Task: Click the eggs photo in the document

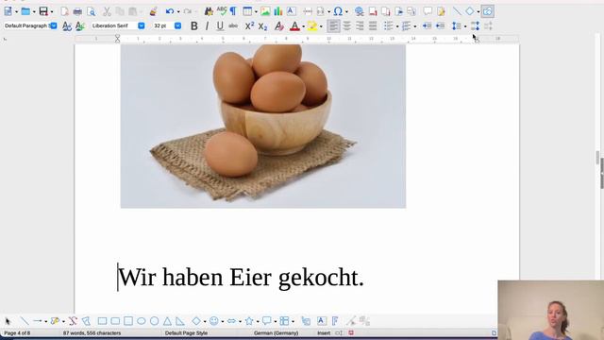Action: (x=263, y=126)
